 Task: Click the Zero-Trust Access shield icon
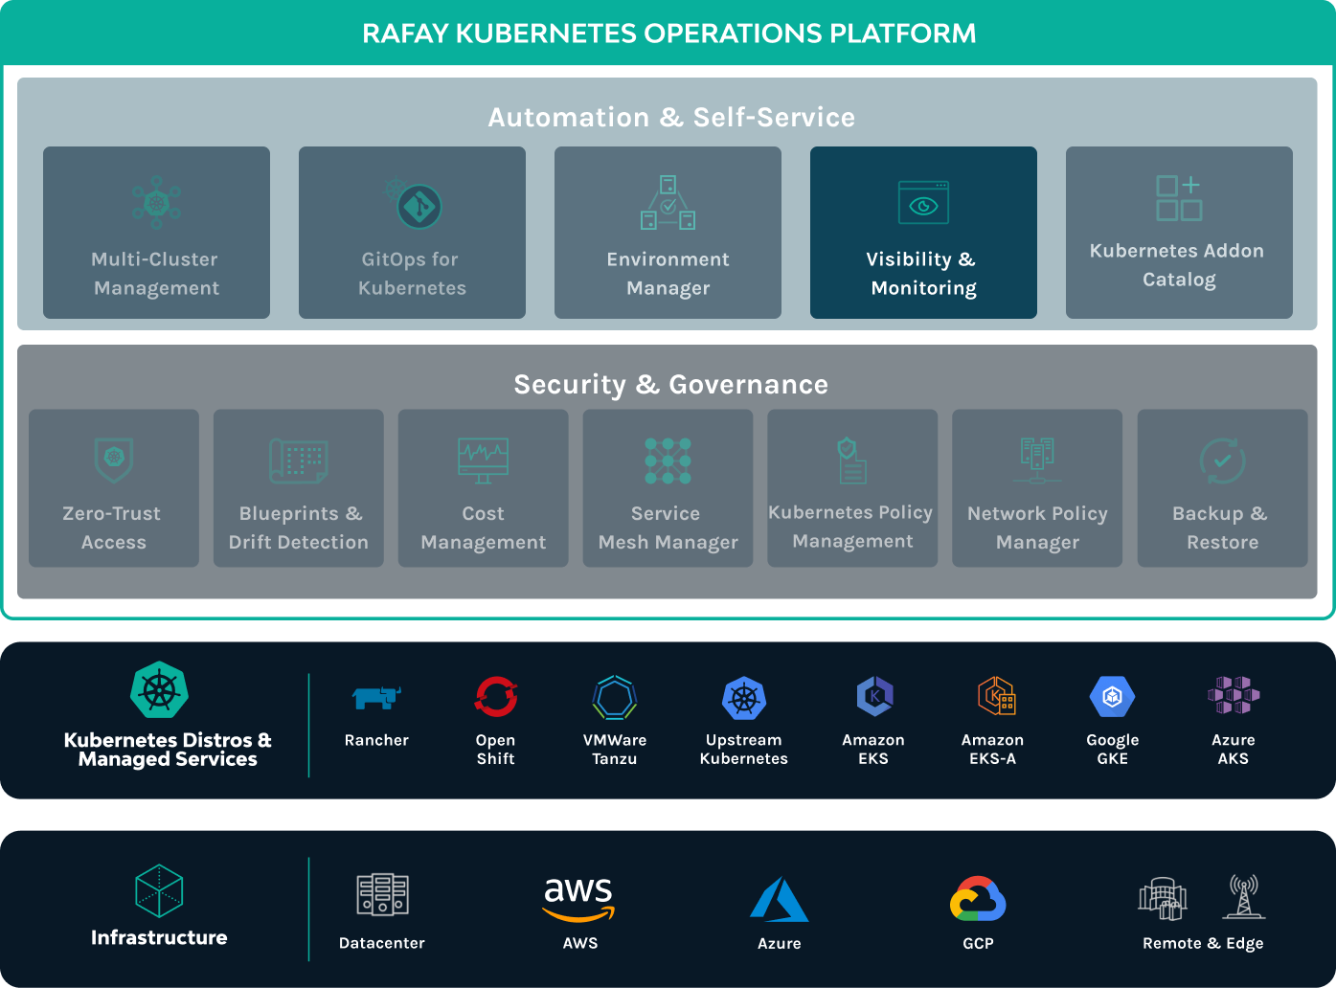[114, 460]
